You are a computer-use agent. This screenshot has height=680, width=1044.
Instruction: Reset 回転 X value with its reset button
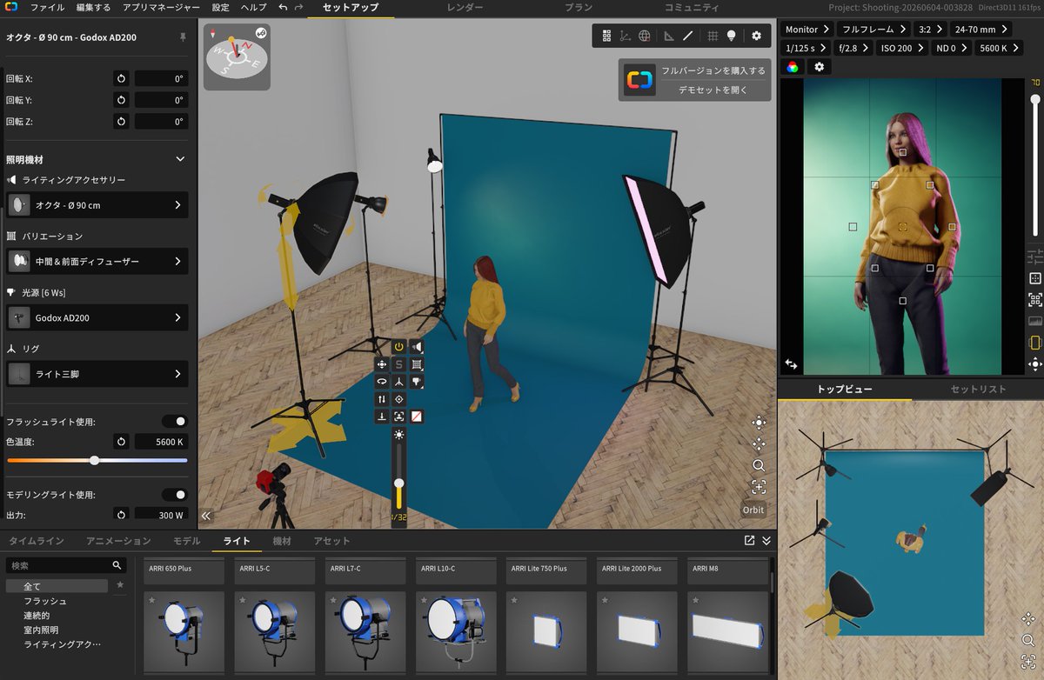pyautogui.click(x=121, y=78)
